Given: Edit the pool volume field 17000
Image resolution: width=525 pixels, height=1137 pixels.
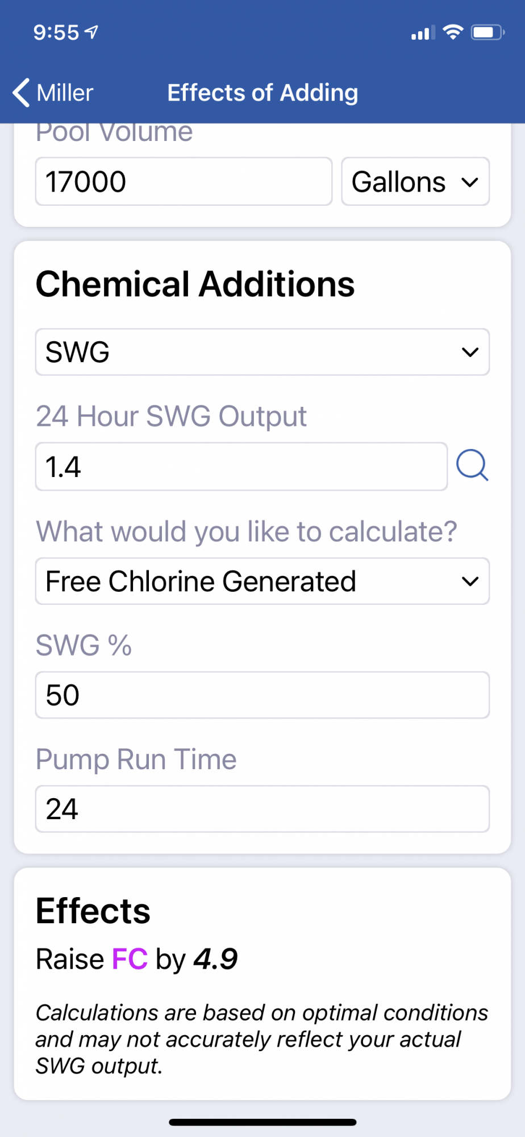Looking at the screenshot, I should point(184,182).
